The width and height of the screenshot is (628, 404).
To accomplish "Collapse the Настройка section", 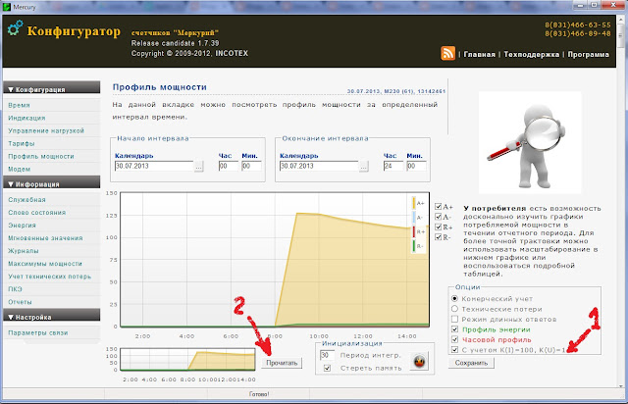I will tap(52, 317).
